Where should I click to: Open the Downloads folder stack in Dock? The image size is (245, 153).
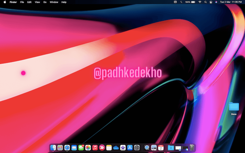(x=171, y=147)
